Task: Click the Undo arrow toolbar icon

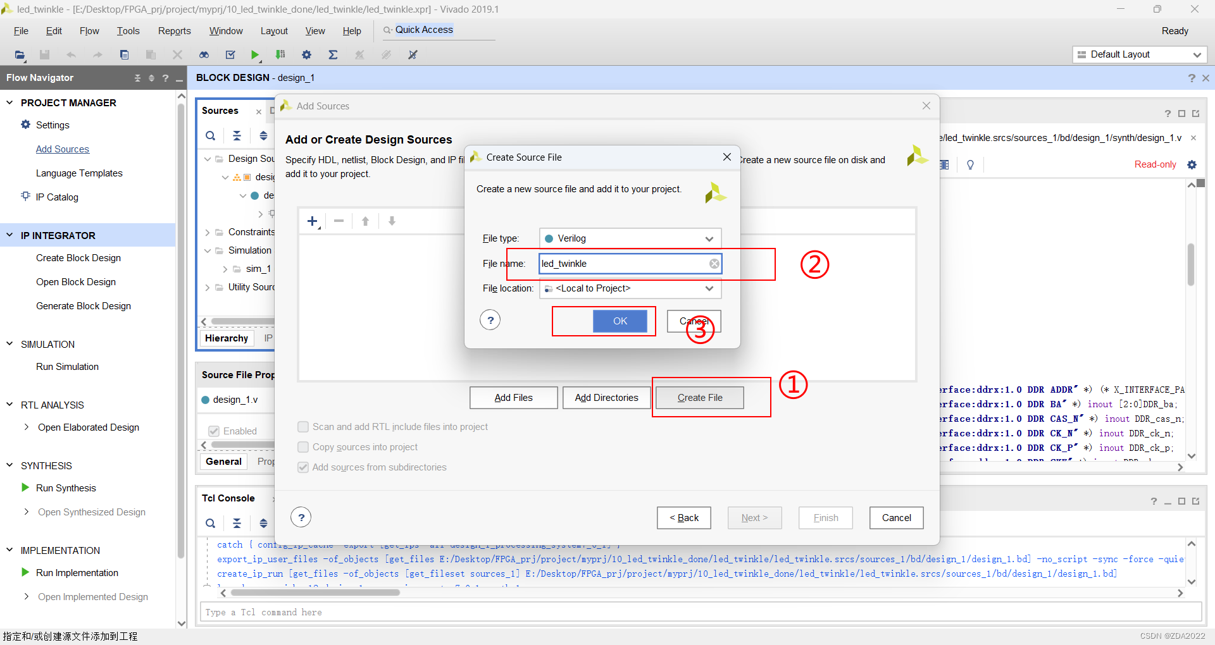Action: [71, 55]
